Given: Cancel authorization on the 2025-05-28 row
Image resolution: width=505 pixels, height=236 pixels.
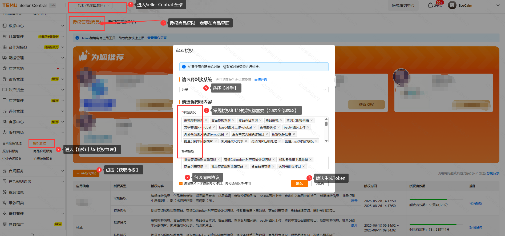Looking at the screenshot, I should 476,203.
